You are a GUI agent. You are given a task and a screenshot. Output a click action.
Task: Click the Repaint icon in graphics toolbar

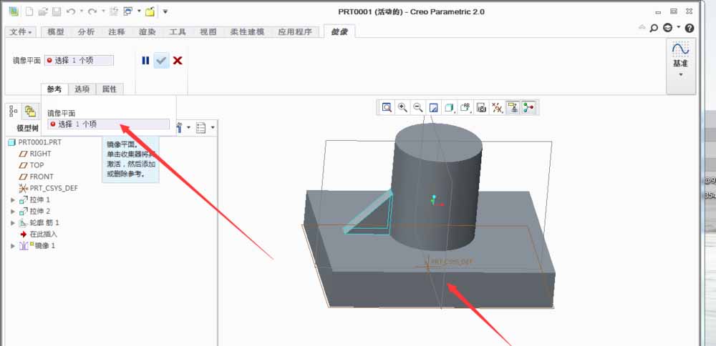[434, 107]
